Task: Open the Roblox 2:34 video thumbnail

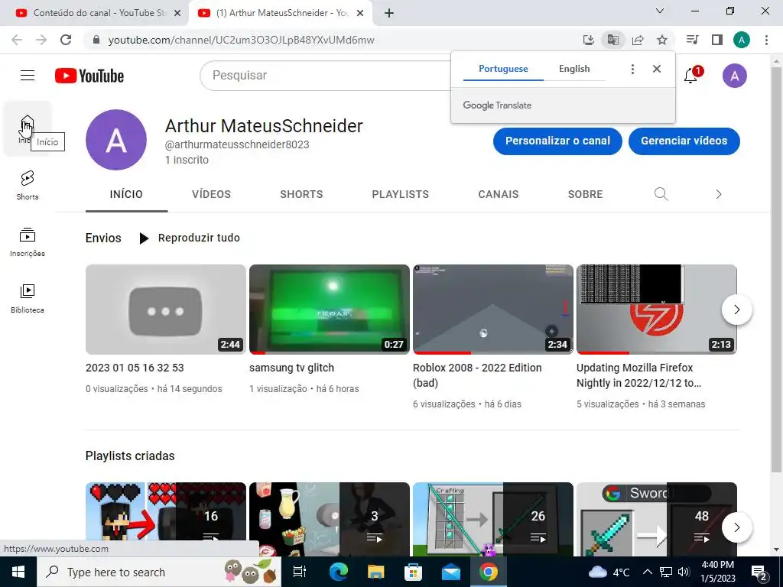Action: pos(493,310)
